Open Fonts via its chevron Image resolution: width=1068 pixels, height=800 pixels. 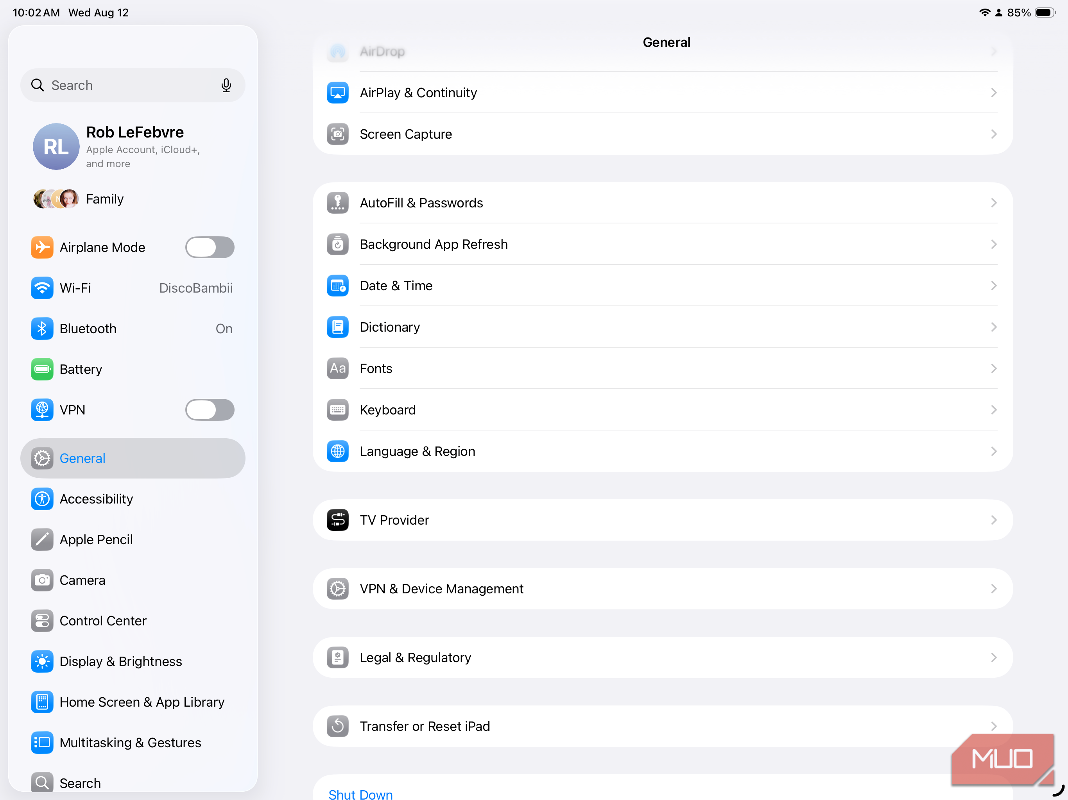click(994, 369)
